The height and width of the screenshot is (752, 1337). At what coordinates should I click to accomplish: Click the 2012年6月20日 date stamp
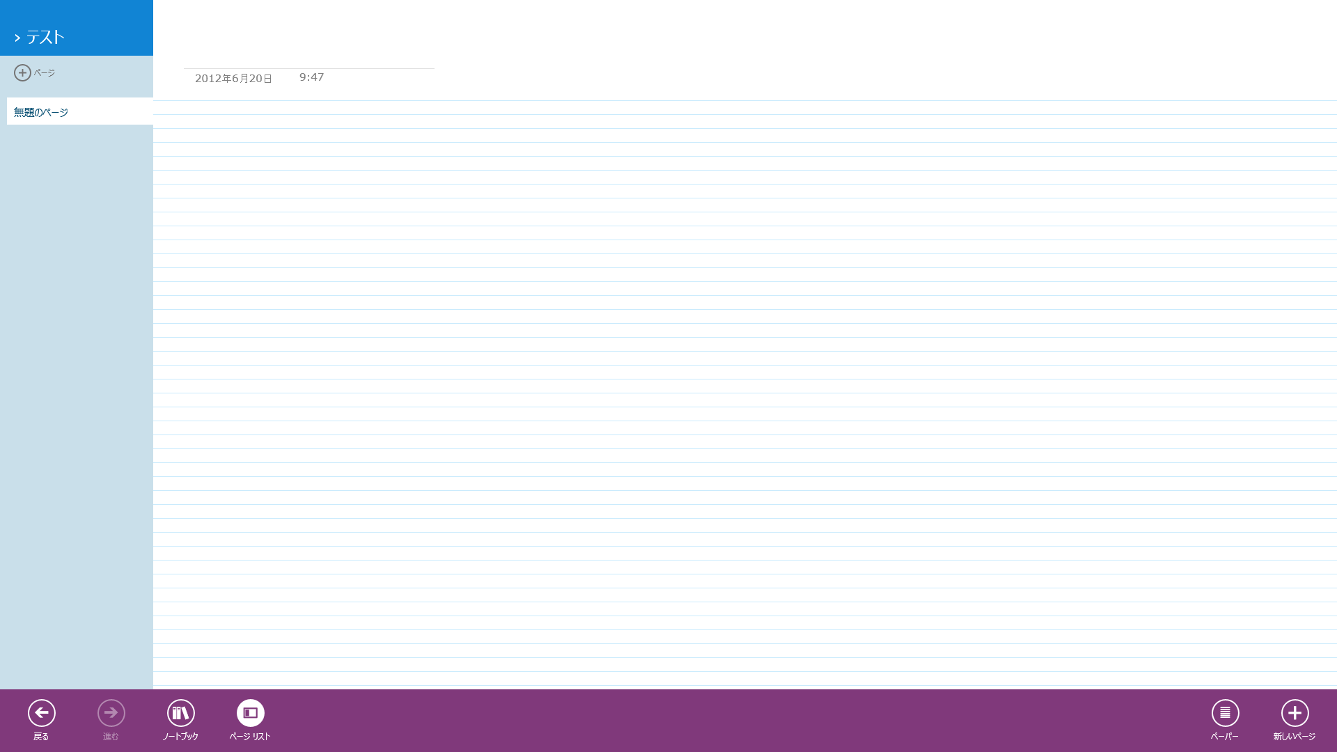(x=233, y=79)
